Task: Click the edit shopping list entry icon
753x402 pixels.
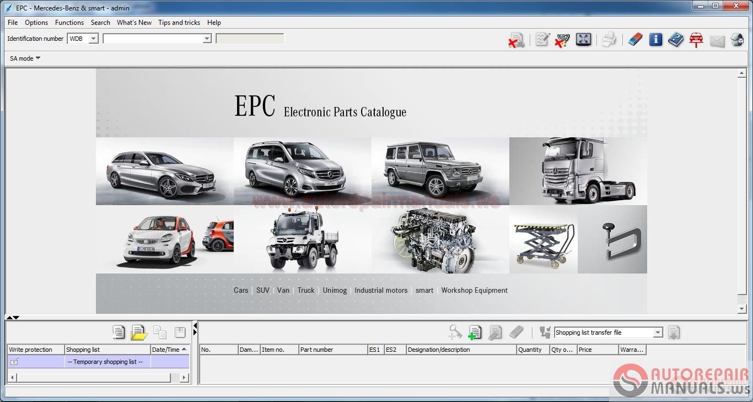Action: (495, 332)
